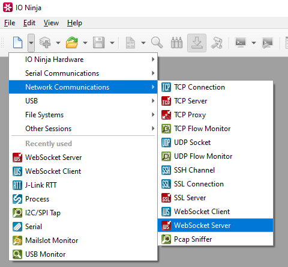This screenshot has height=267, width=288.
Task: Select the Network Communications menu entry
Action: click(x=83, y=87)
